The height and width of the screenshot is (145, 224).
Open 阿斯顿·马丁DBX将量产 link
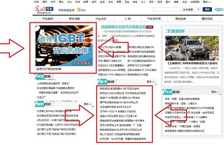point(139,66)
